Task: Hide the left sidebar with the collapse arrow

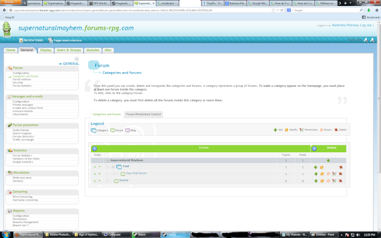Action: [x=77, y=59]
